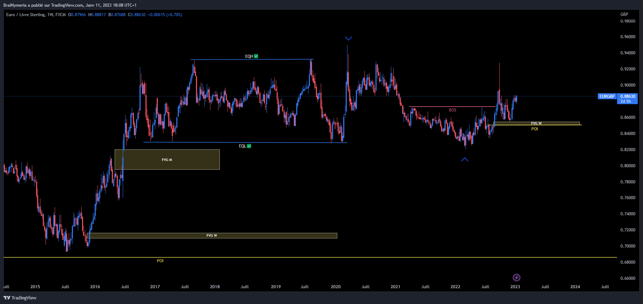Screen dimensions: 643x304
Task: Click the TradingView logo
Action: [20, 298]
